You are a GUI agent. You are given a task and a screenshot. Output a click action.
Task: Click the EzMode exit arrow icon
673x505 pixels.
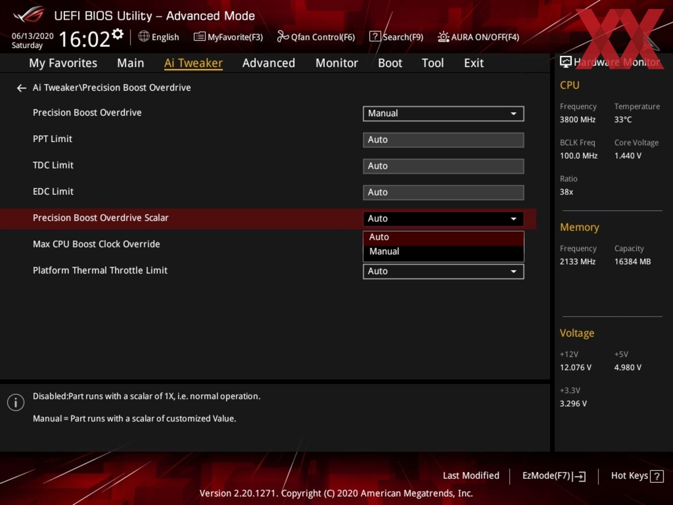(579, 476)
